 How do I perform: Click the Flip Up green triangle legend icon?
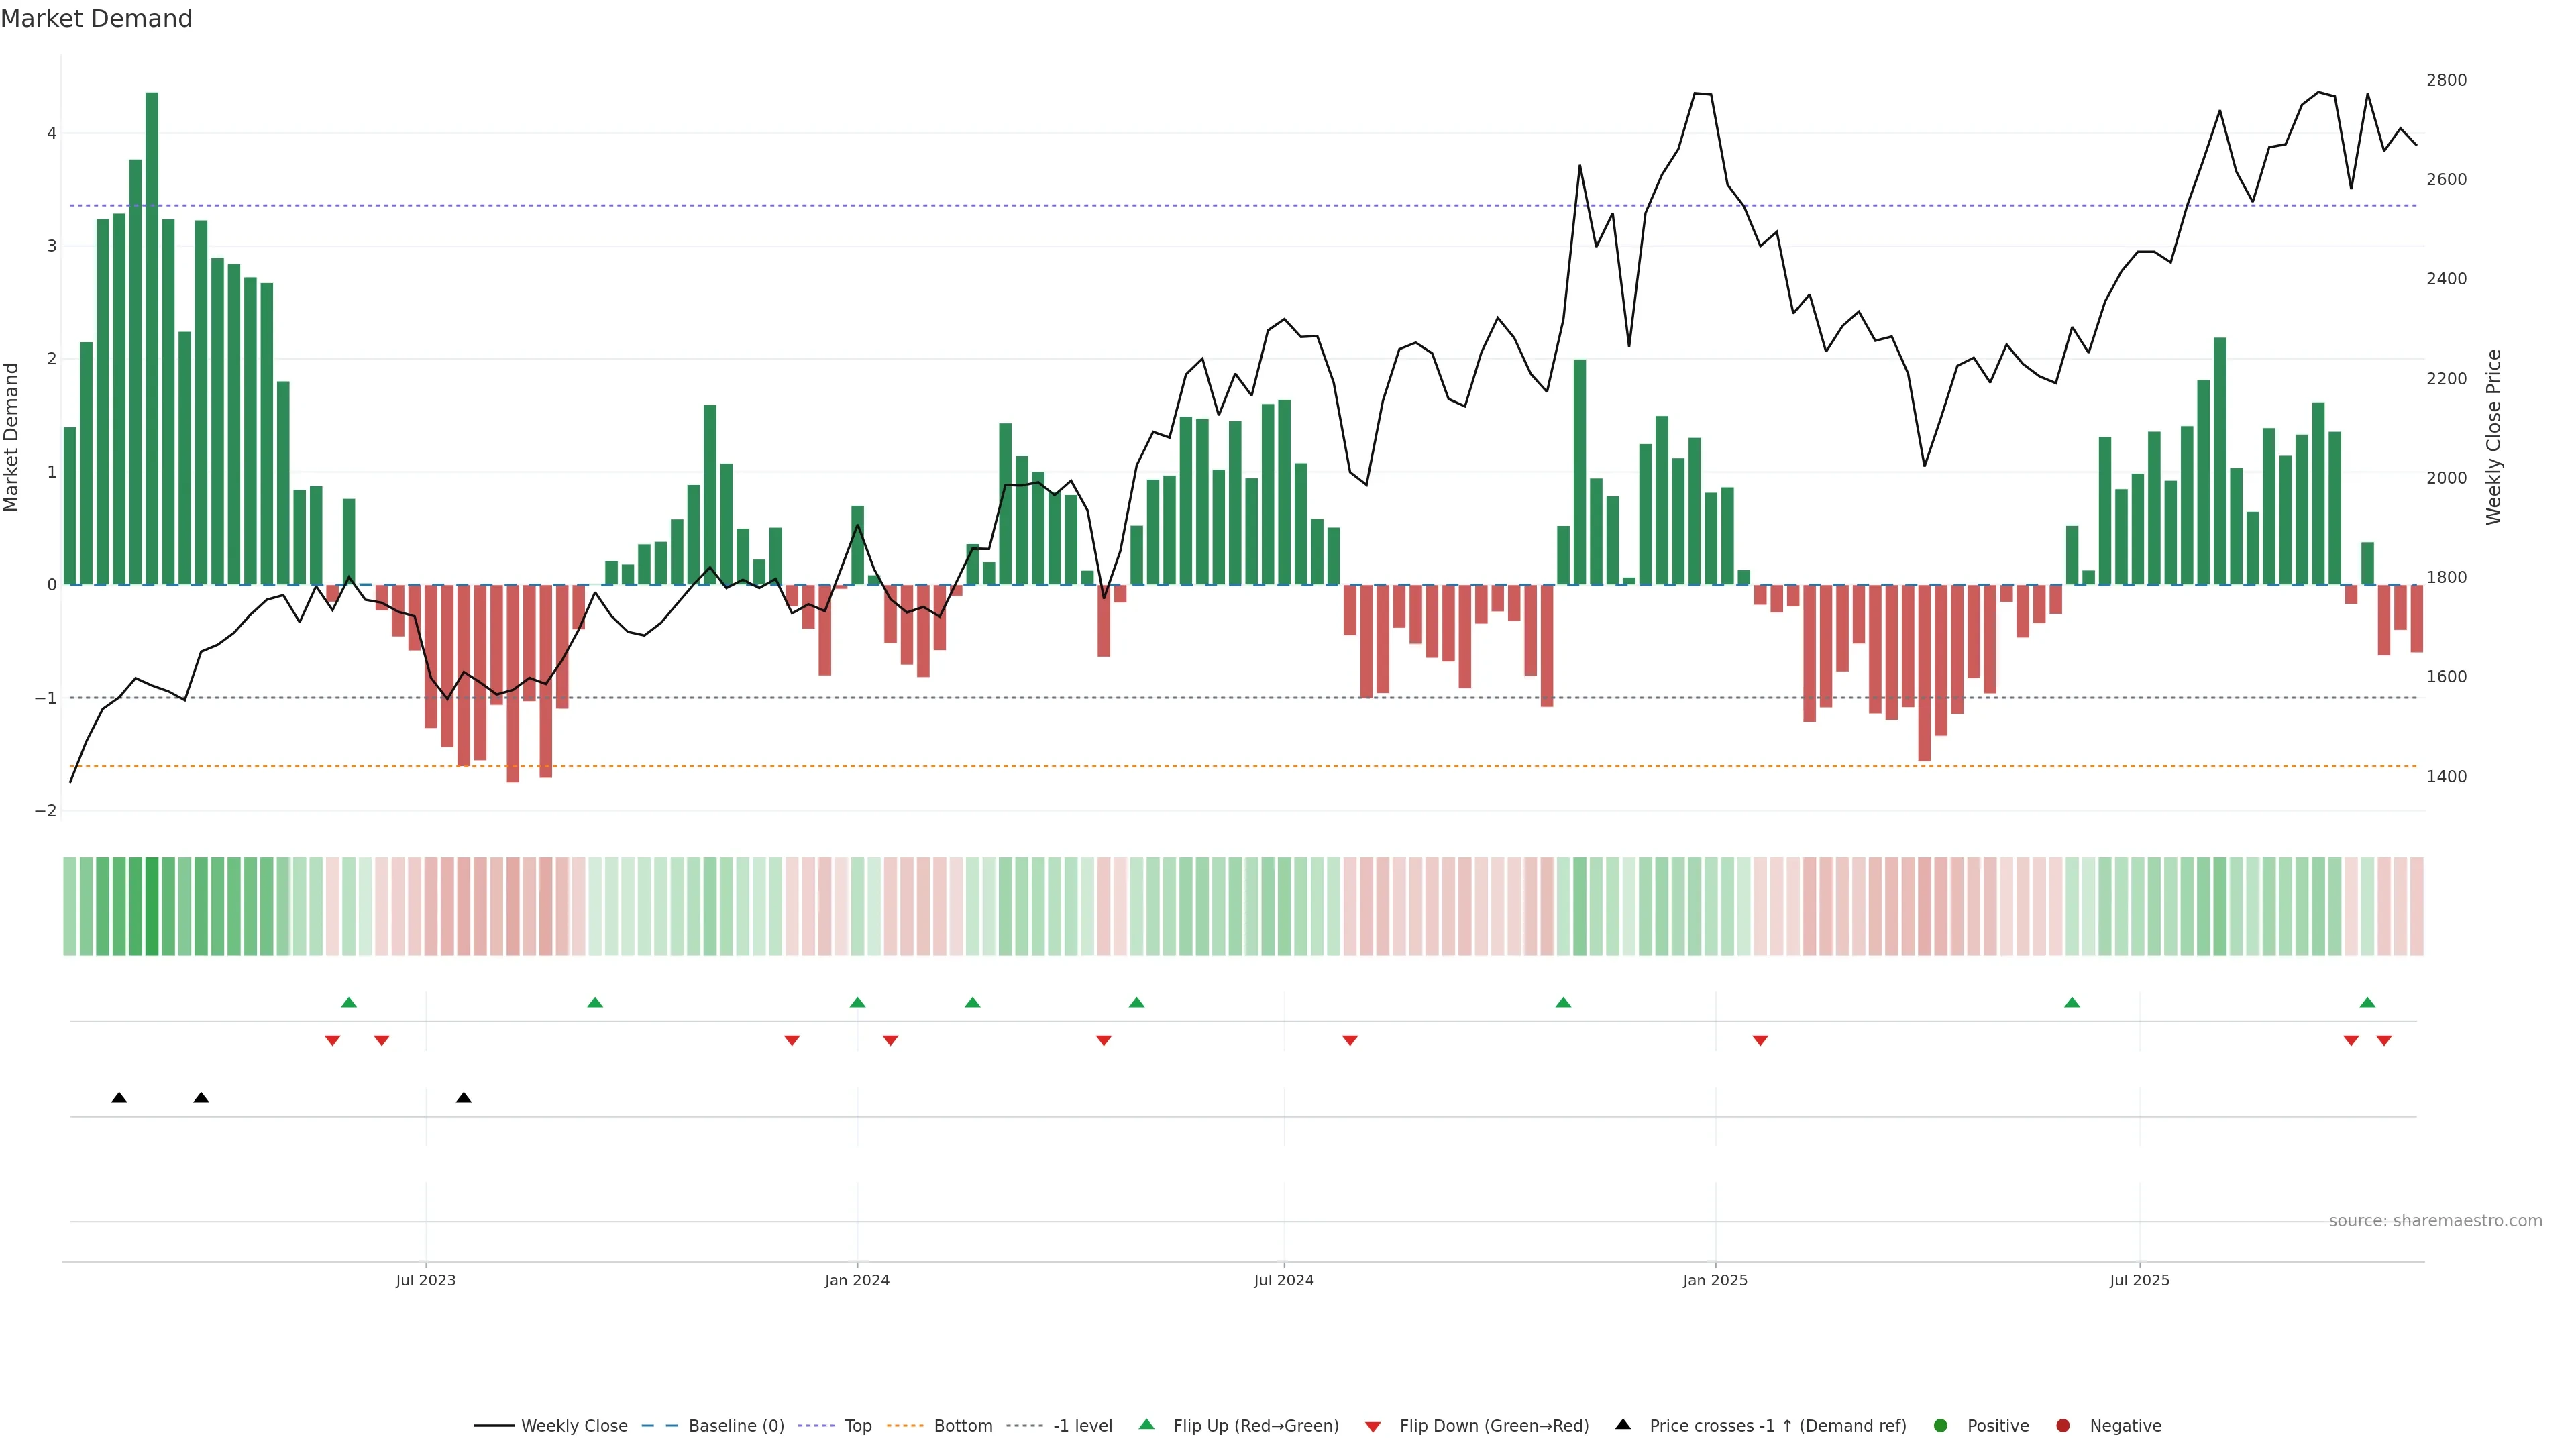(x=1146, y=1425)
